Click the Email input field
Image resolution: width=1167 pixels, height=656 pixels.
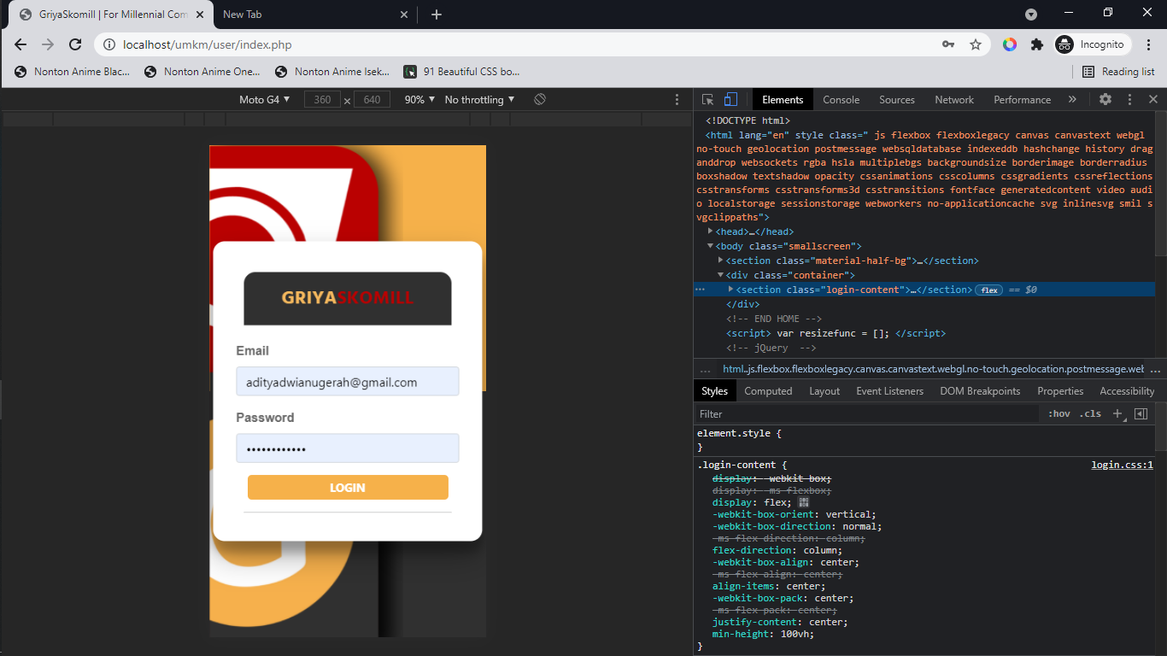[x=347, y=382]
